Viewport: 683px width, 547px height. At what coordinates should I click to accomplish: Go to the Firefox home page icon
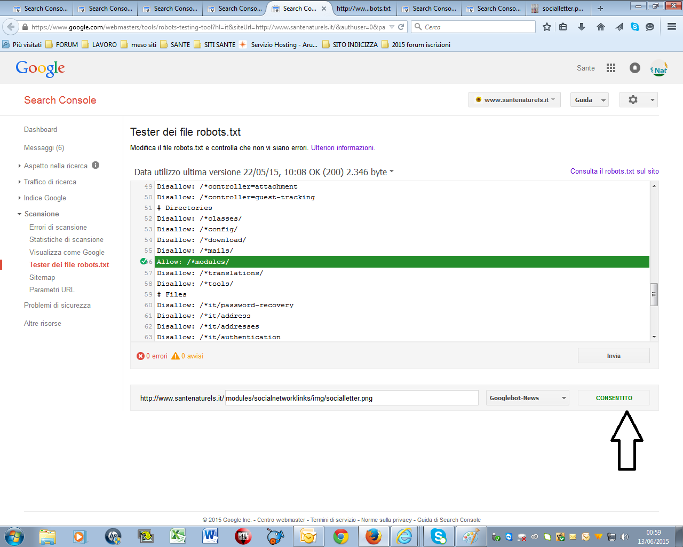tap(601, 27)
